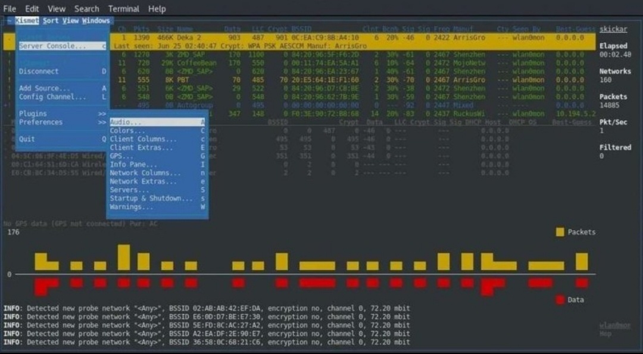This screenshot has width=643, height=354.
Task: Open Config Channel option
Action: pos(63,97)
